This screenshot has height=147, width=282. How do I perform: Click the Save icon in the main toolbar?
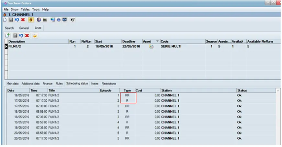coord(12,20)
